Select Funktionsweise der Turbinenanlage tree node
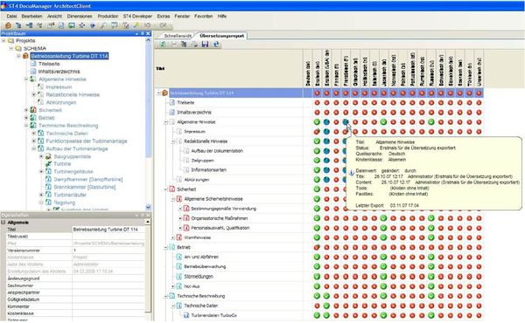The height and width of the screenshot is (323, 525). coord(87,141)
